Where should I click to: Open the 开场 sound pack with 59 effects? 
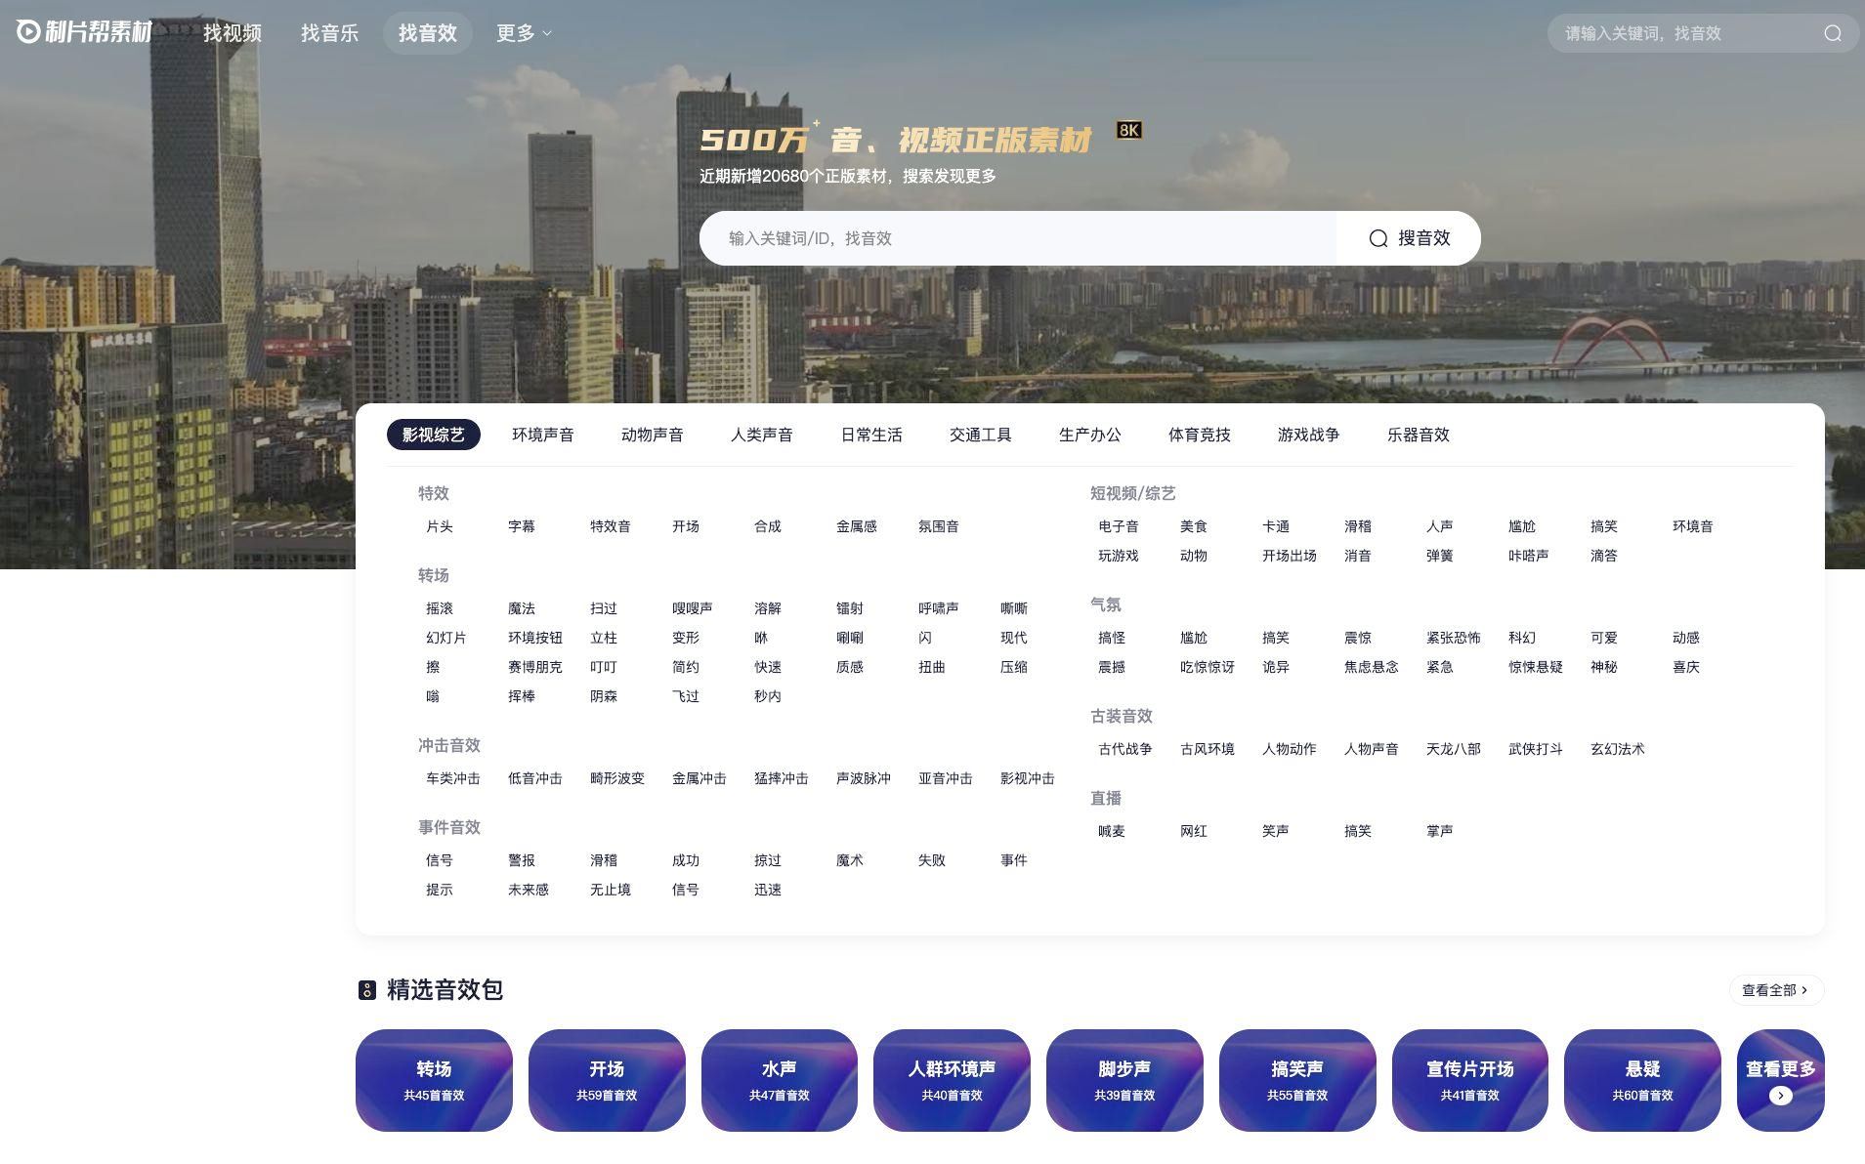point(607,1080)
